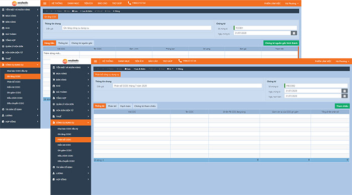Click THUẾ icon in back sidebar

click(x=3, y=59)
